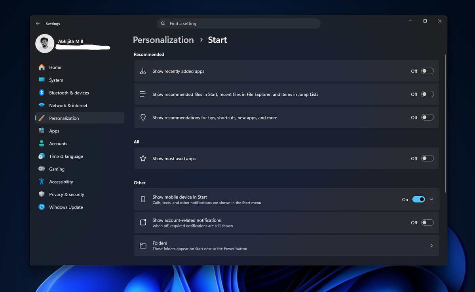This screenshot has width=475, height=292.
Task: Go to Time & language
Action: 80,156
